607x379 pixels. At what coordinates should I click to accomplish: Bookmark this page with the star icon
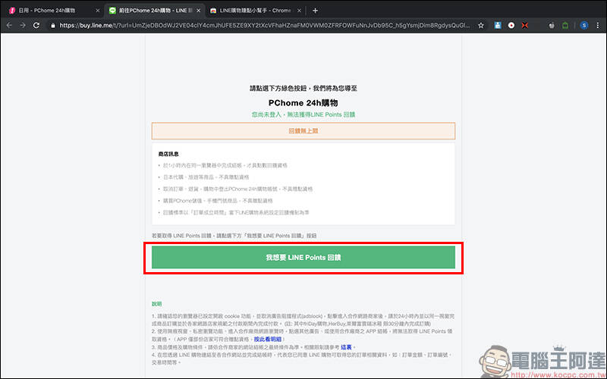(481, 26)
